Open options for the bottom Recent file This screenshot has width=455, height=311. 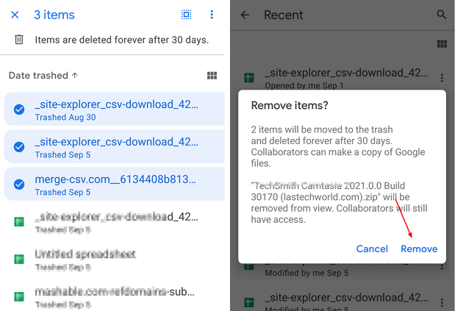[x=442, y=303]
